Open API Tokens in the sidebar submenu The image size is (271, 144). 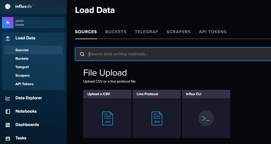point(24,84)
